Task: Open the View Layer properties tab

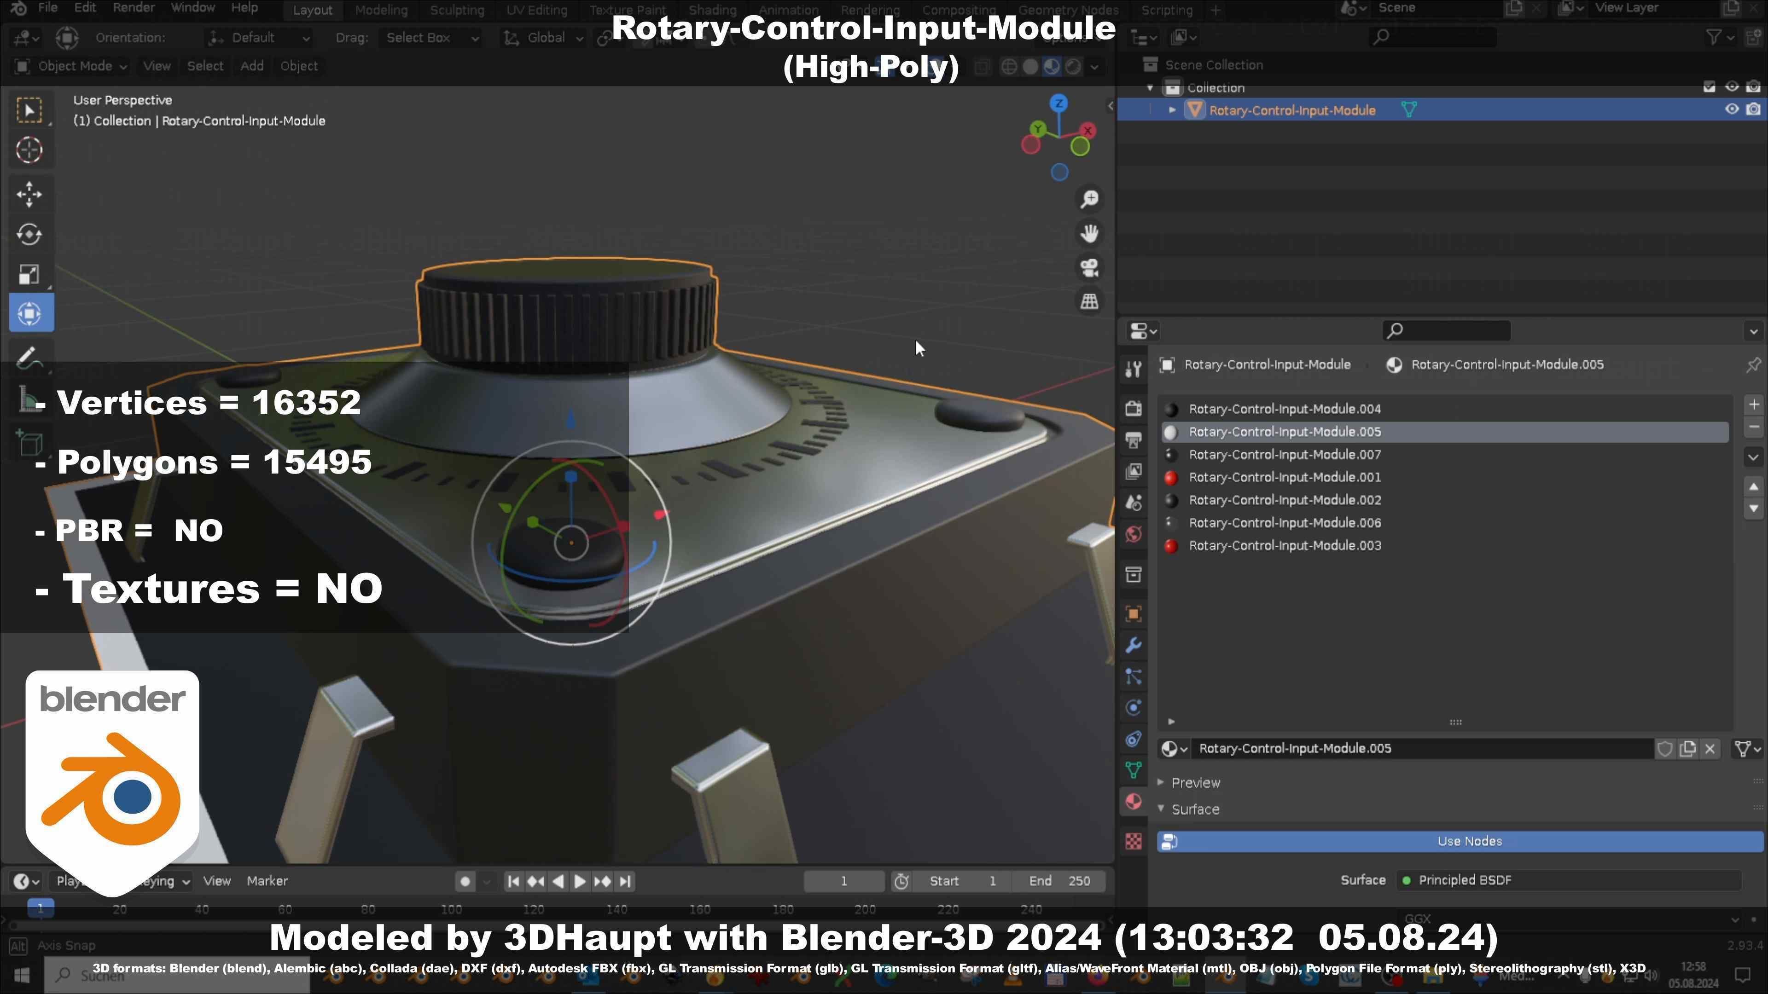Action: (1134, 472)
